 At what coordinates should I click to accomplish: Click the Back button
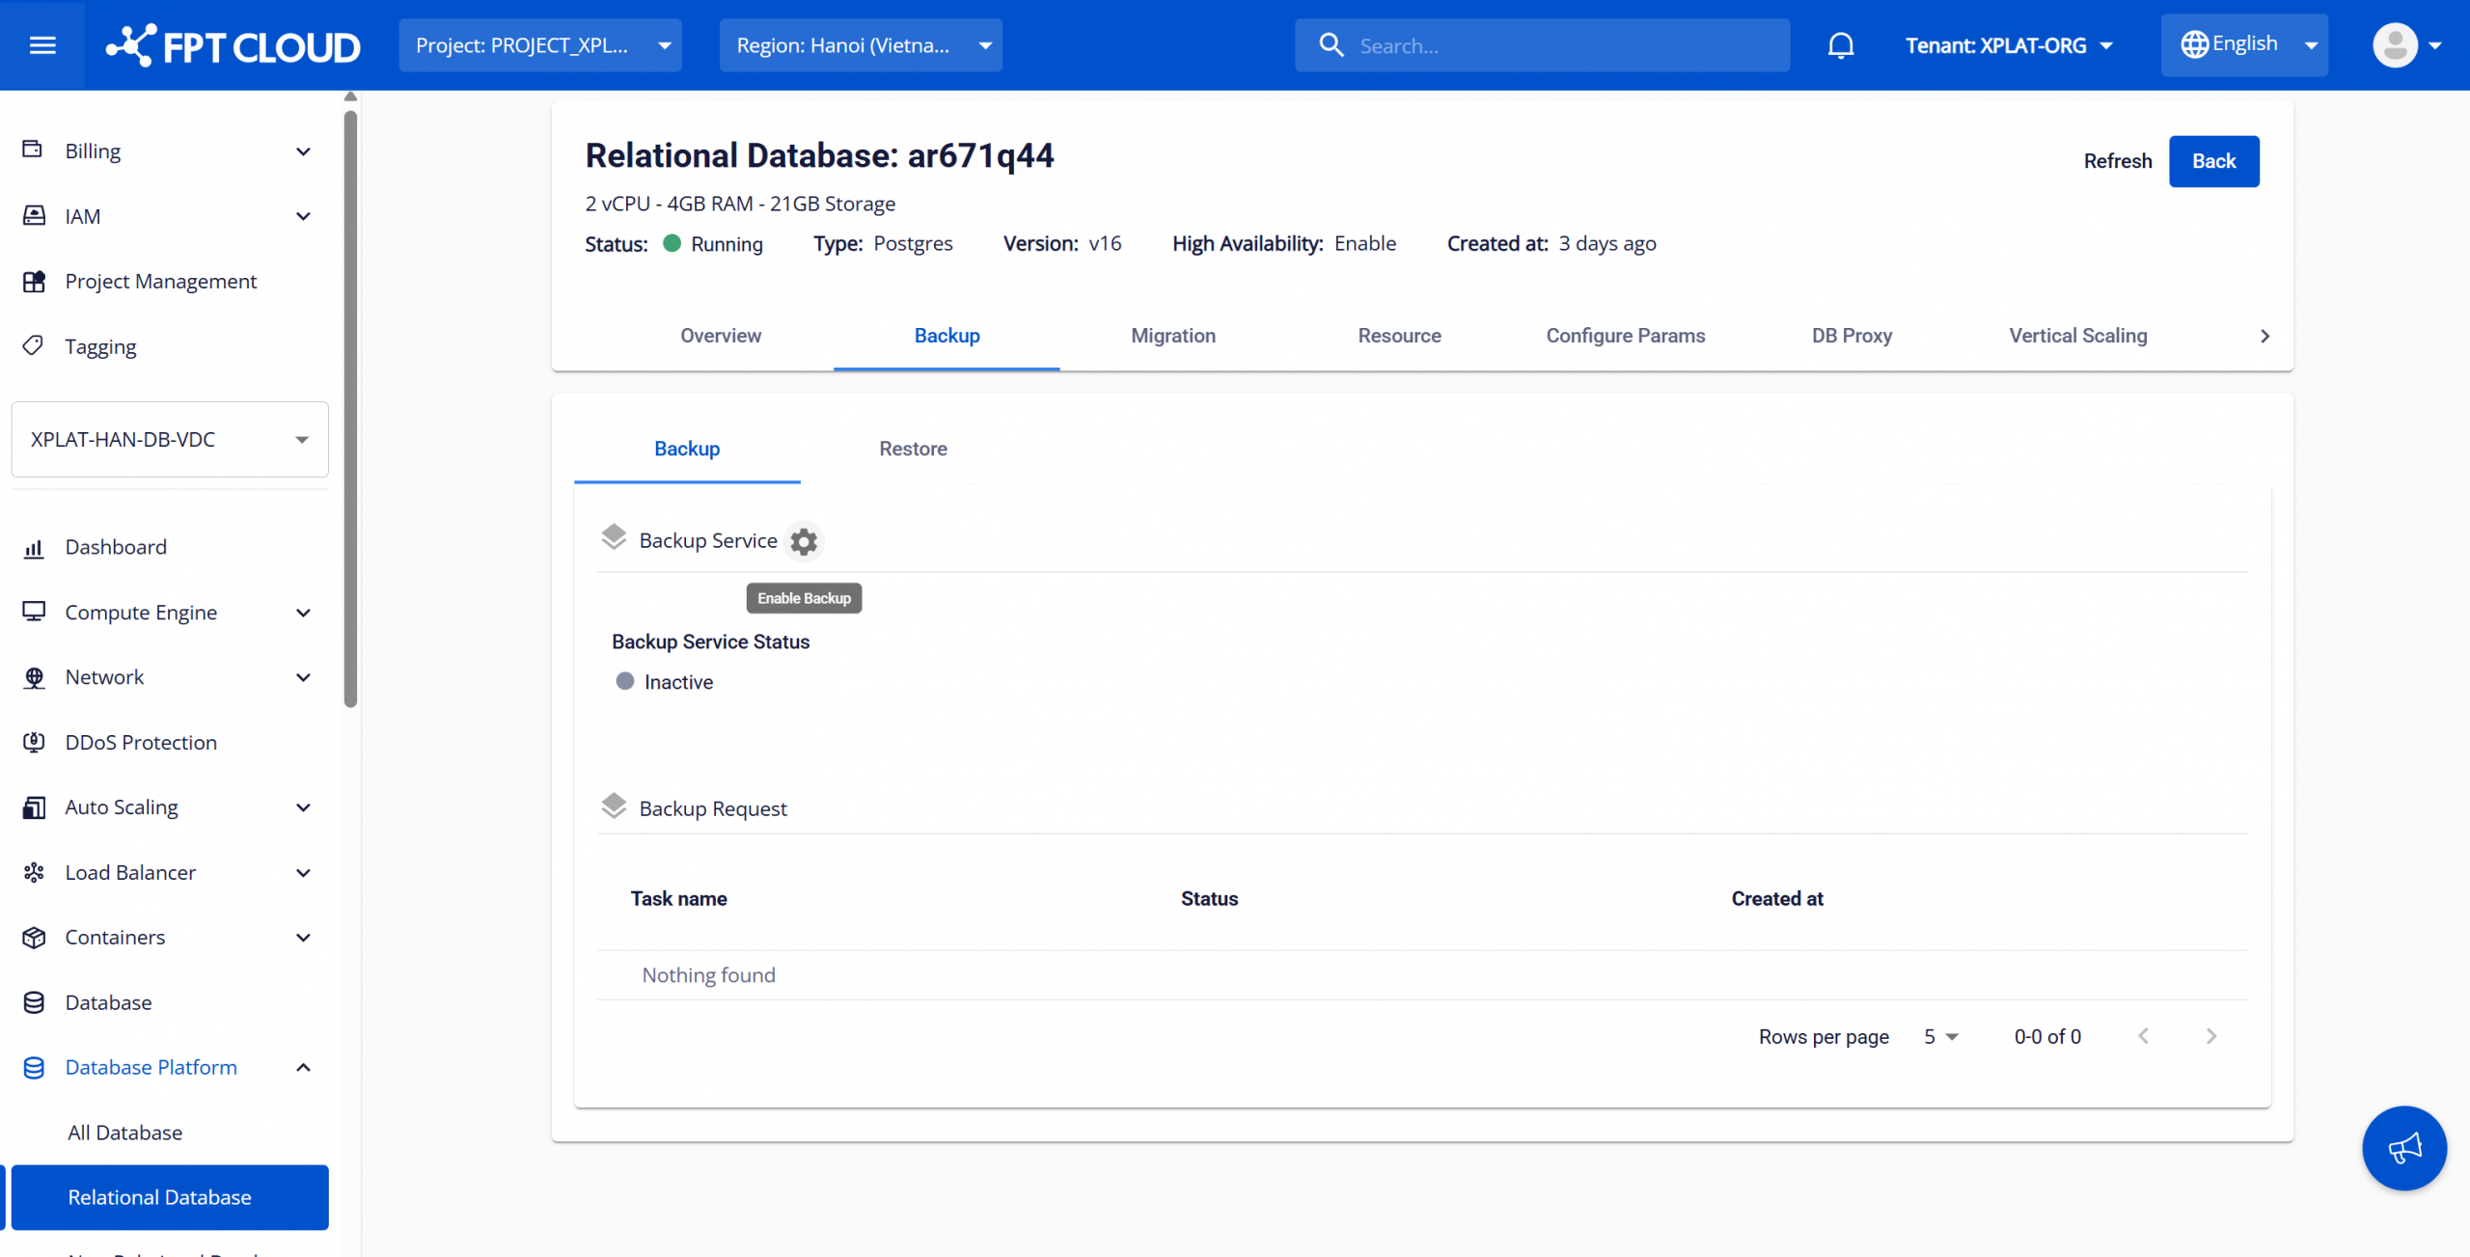point(2213,161)
